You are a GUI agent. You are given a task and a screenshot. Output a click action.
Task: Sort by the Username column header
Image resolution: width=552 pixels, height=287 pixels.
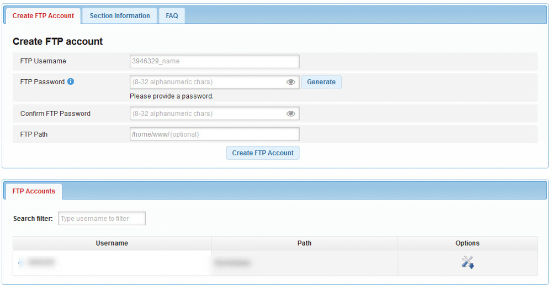[x=112, y=243]
